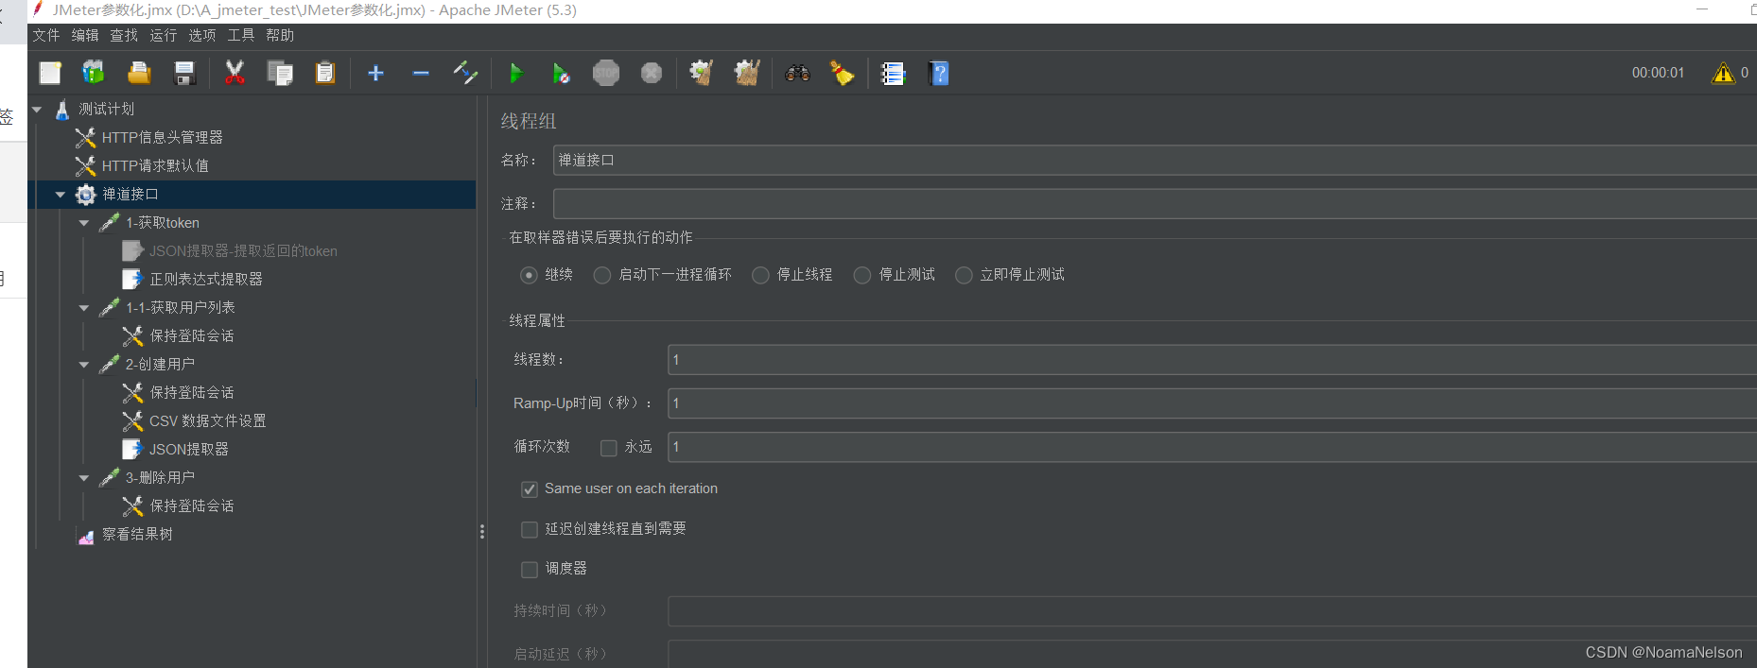Enable 延迟创建线程直到需要 checkbox

[x=530, y=530]
